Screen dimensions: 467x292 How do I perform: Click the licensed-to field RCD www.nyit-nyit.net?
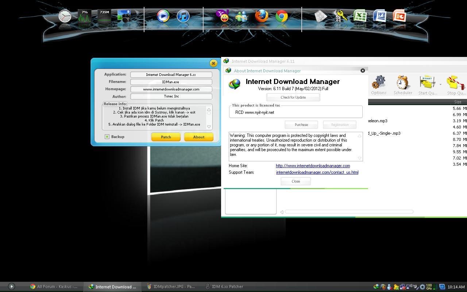(296, 112)
